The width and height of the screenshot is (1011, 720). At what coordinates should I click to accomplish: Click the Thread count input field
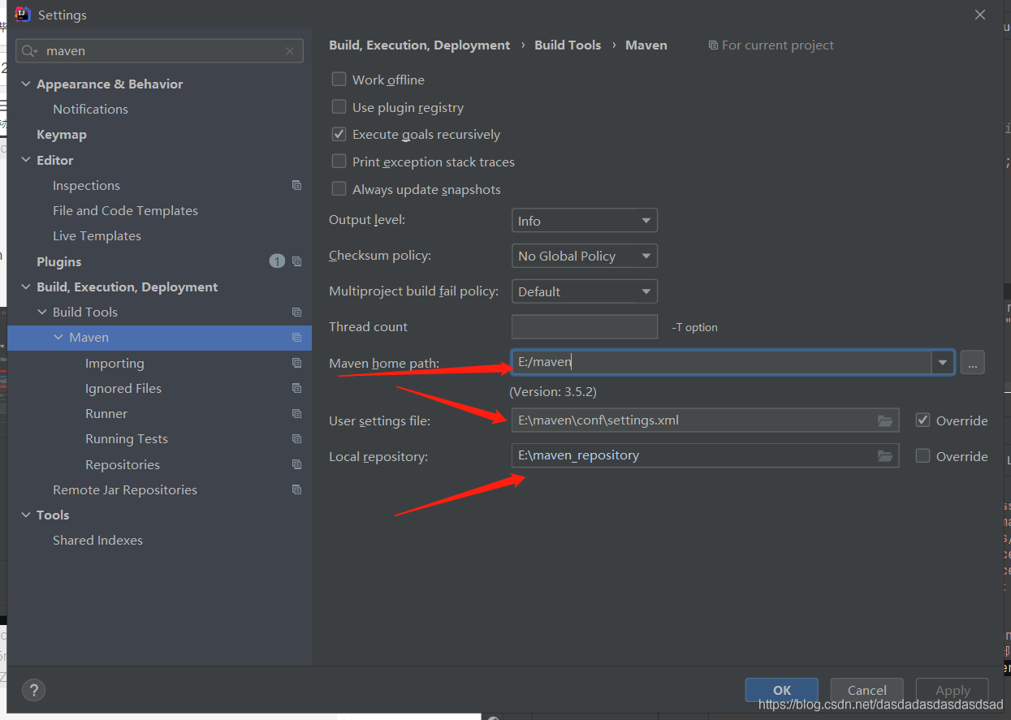click(584, 327)
